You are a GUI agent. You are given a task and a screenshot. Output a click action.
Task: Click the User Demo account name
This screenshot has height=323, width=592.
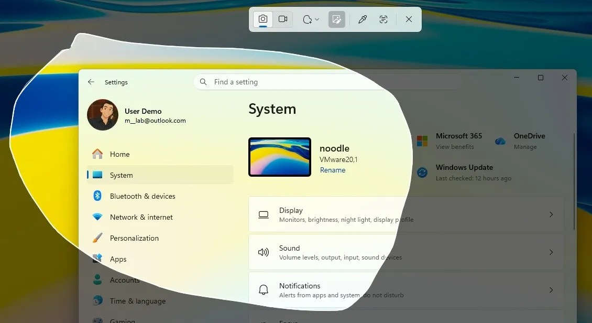pyautogui.click(x=143, y=111)
